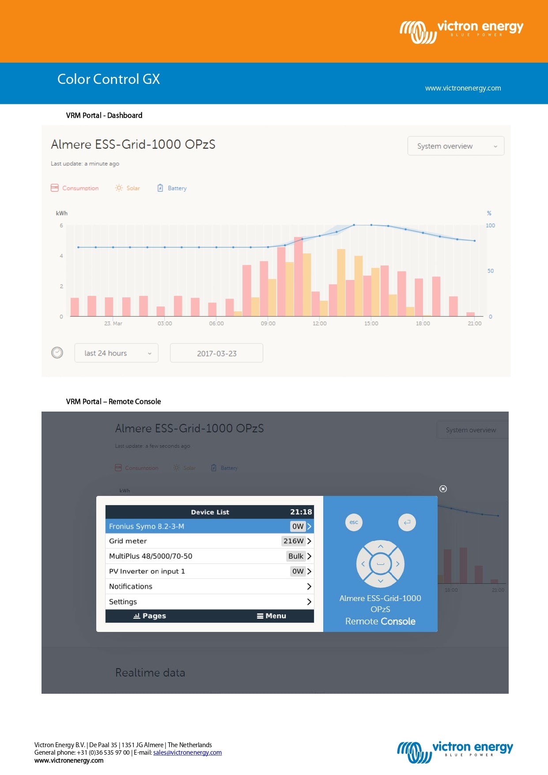The width and height of the screenshot is (548, 775).
Task: Toggle the Battery series in dashboard chart
Action: point(172,188)
